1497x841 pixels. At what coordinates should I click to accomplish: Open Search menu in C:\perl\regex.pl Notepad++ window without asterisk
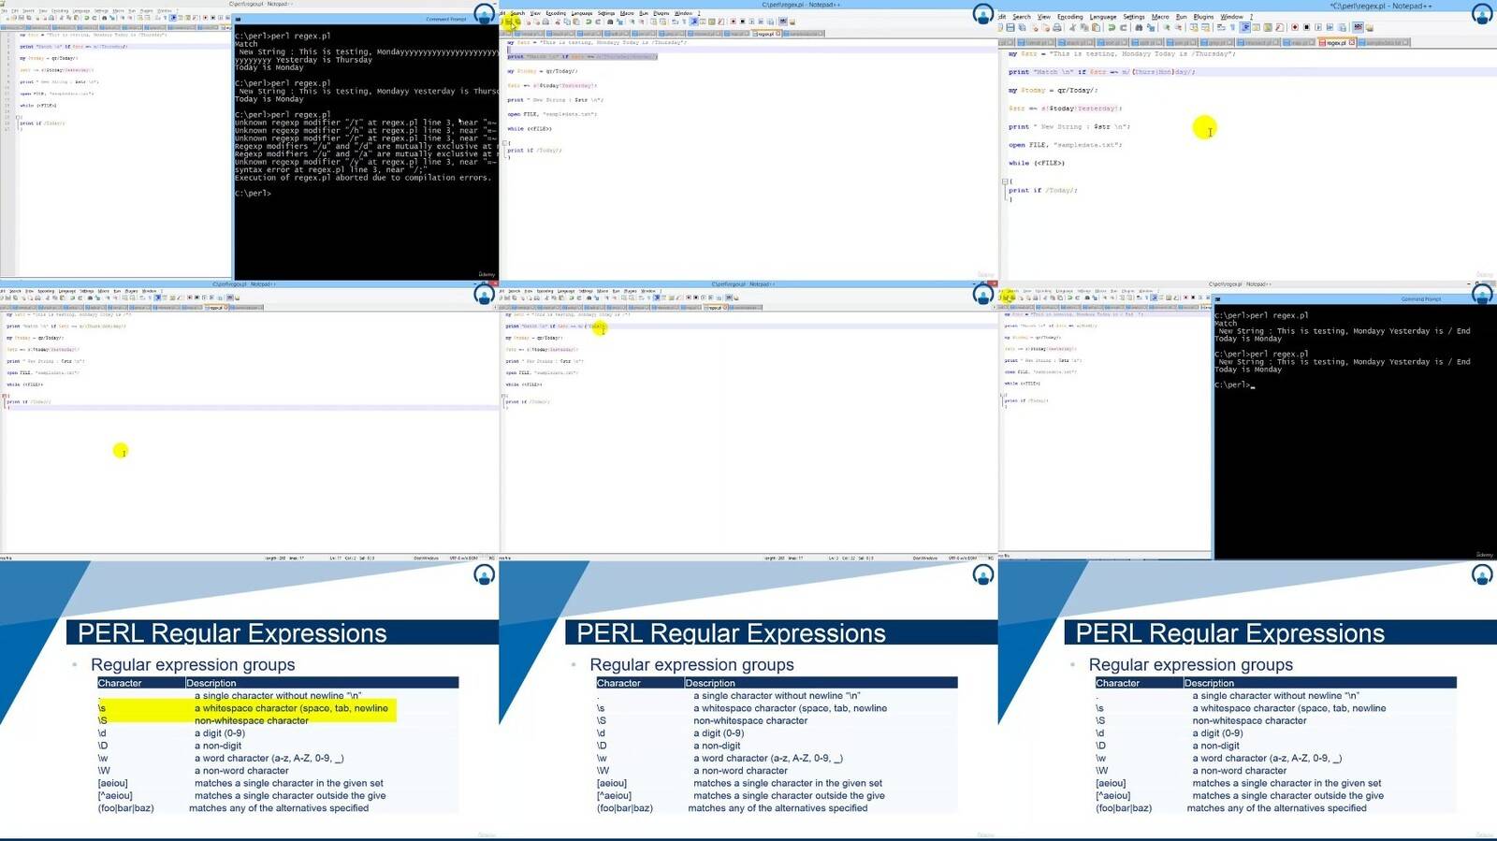[517, 13]
